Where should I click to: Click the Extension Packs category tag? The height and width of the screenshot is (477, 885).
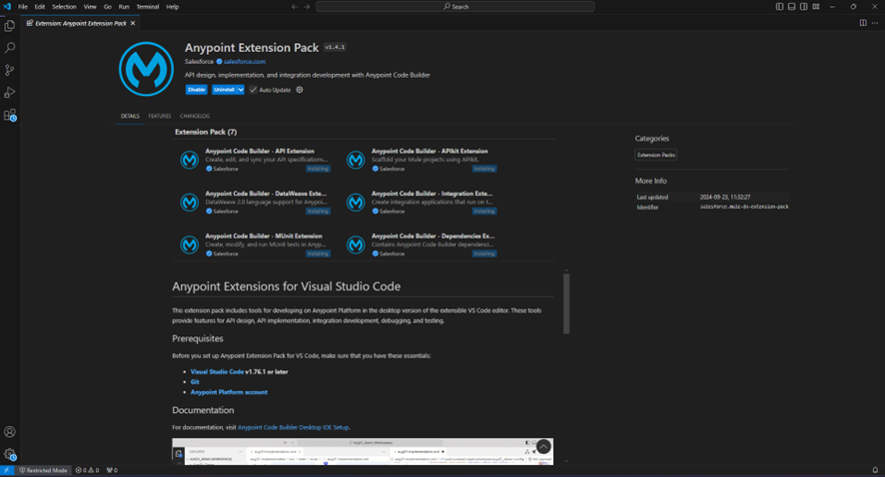tap(656, 155)
